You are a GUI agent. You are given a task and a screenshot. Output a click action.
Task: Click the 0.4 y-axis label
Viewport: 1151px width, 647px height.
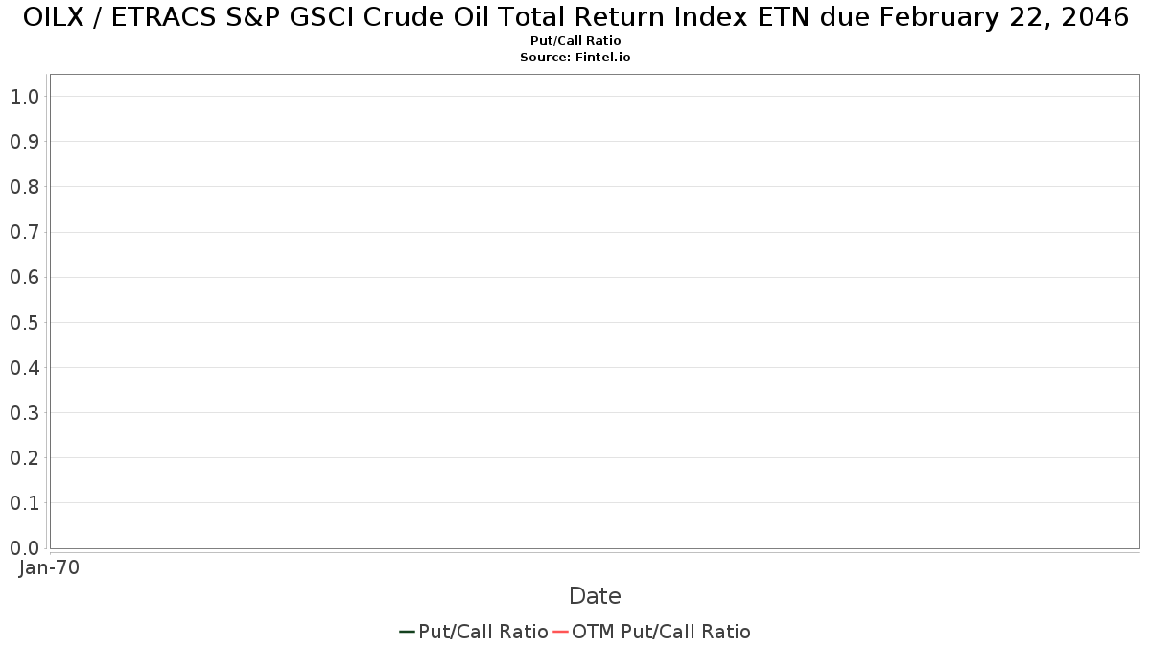(x=24, y=367)
